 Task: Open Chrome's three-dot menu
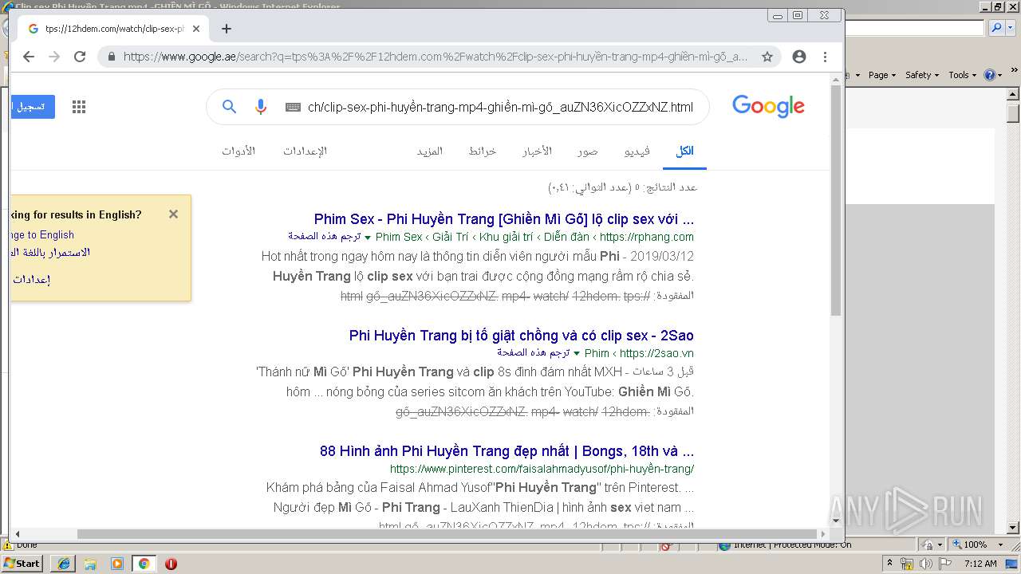[826, 57]
